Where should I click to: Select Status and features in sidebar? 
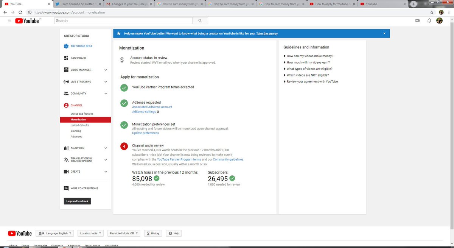click(x=82, y=114)
